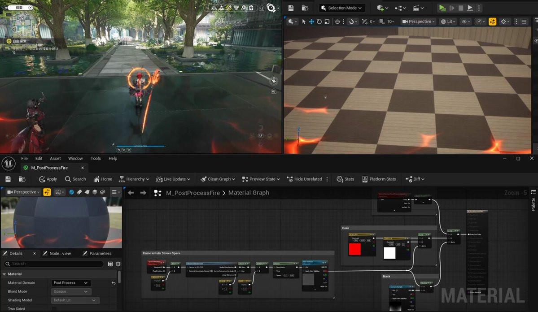Click the Stats button

tap(345, 179)
